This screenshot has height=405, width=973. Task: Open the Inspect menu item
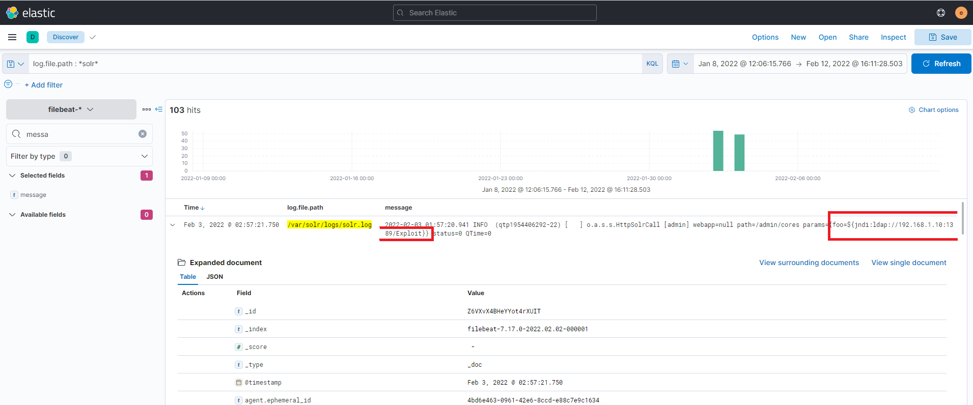[x=893, y=37]
